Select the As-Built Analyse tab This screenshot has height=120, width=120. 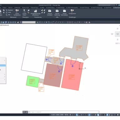pyautogui.click(x=50, y=7)
